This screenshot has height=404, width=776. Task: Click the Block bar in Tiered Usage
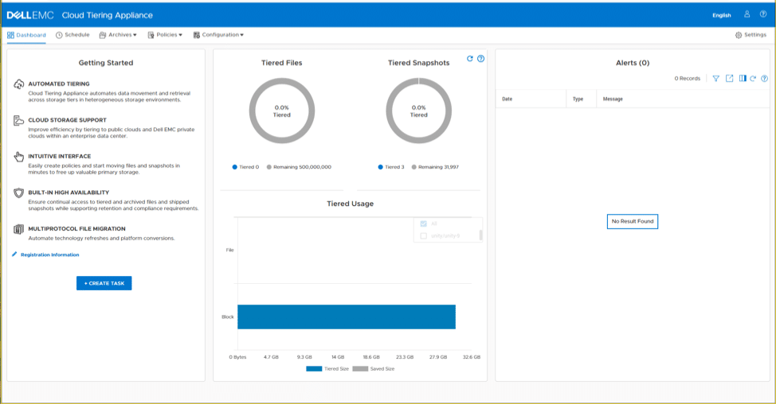347,317
